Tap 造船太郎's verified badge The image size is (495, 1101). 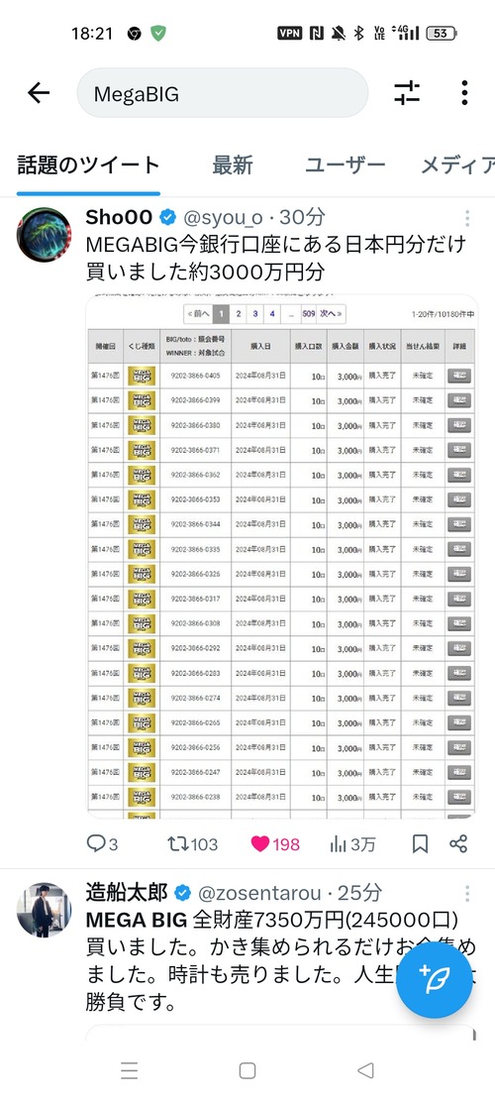tap(183, 893)
